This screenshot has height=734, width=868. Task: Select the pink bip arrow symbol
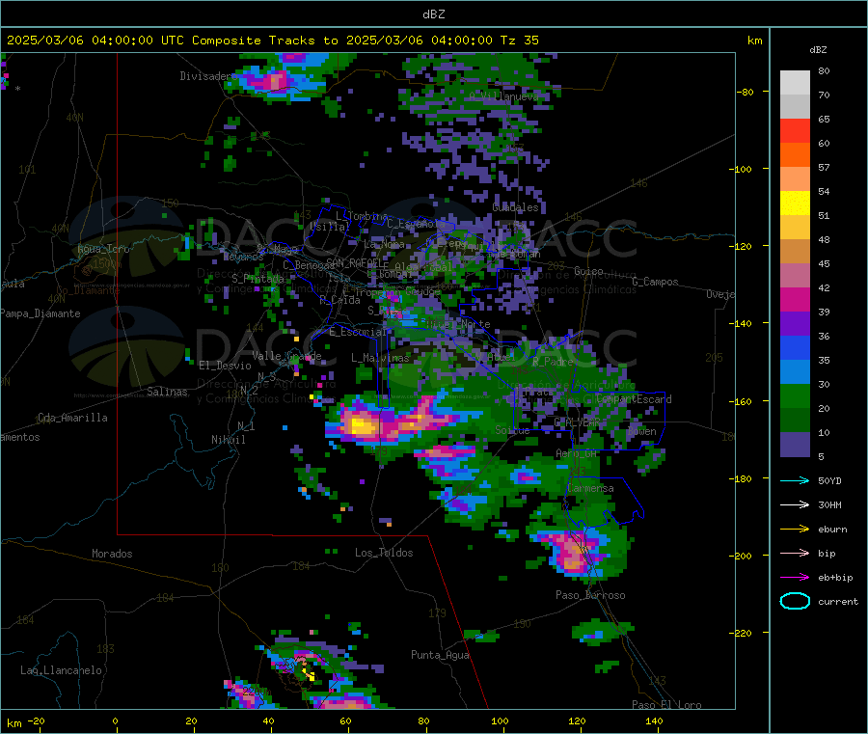point(795,553)
